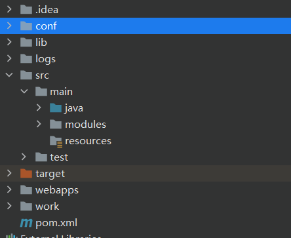Click the orange target folder icon

tap(26, 173)
